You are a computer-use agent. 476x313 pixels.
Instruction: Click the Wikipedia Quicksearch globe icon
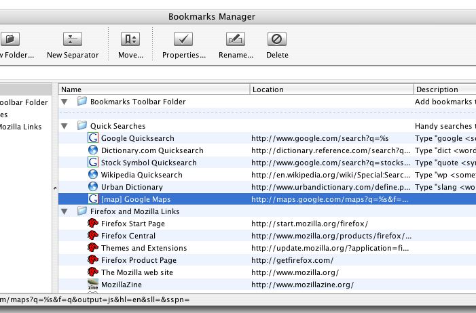pos(93,175)
